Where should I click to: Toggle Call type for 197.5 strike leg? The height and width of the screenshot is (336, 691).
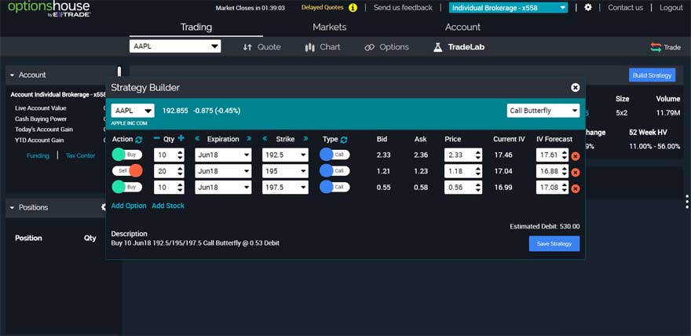pyautogui.click(x=335, y=187)
